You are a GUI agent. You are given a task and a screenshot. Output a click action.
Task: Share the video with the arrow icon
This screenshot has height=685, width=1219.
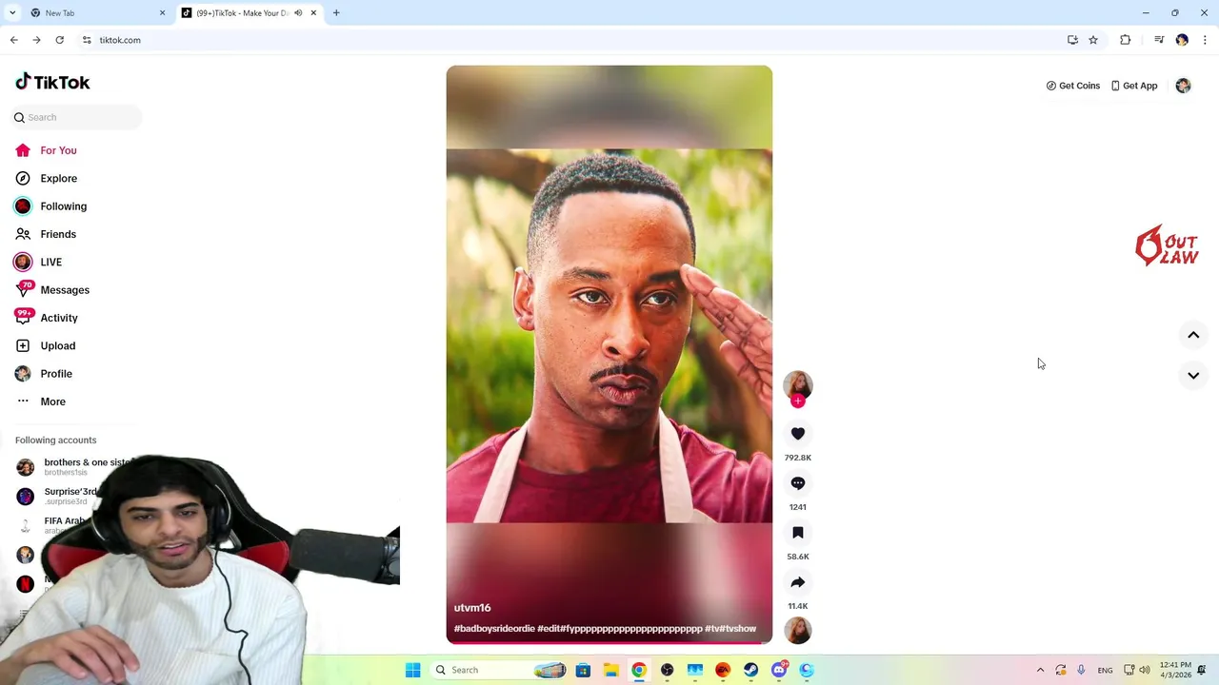[x=798, y=582]
